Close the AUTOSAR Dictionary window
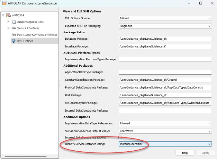Image resolution: width=217 pixels, height=159 pixels. (212, 3)
